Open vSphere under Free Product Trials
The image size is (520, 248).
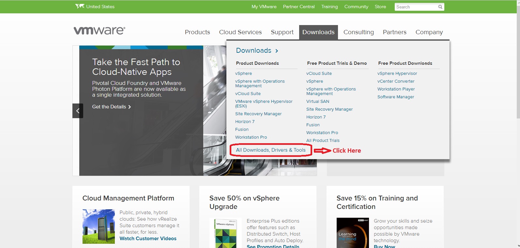coord(315,81)
